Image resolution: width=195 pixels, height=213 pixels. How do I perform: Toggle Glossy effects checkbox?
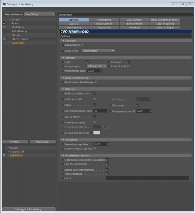coord(94,116)
